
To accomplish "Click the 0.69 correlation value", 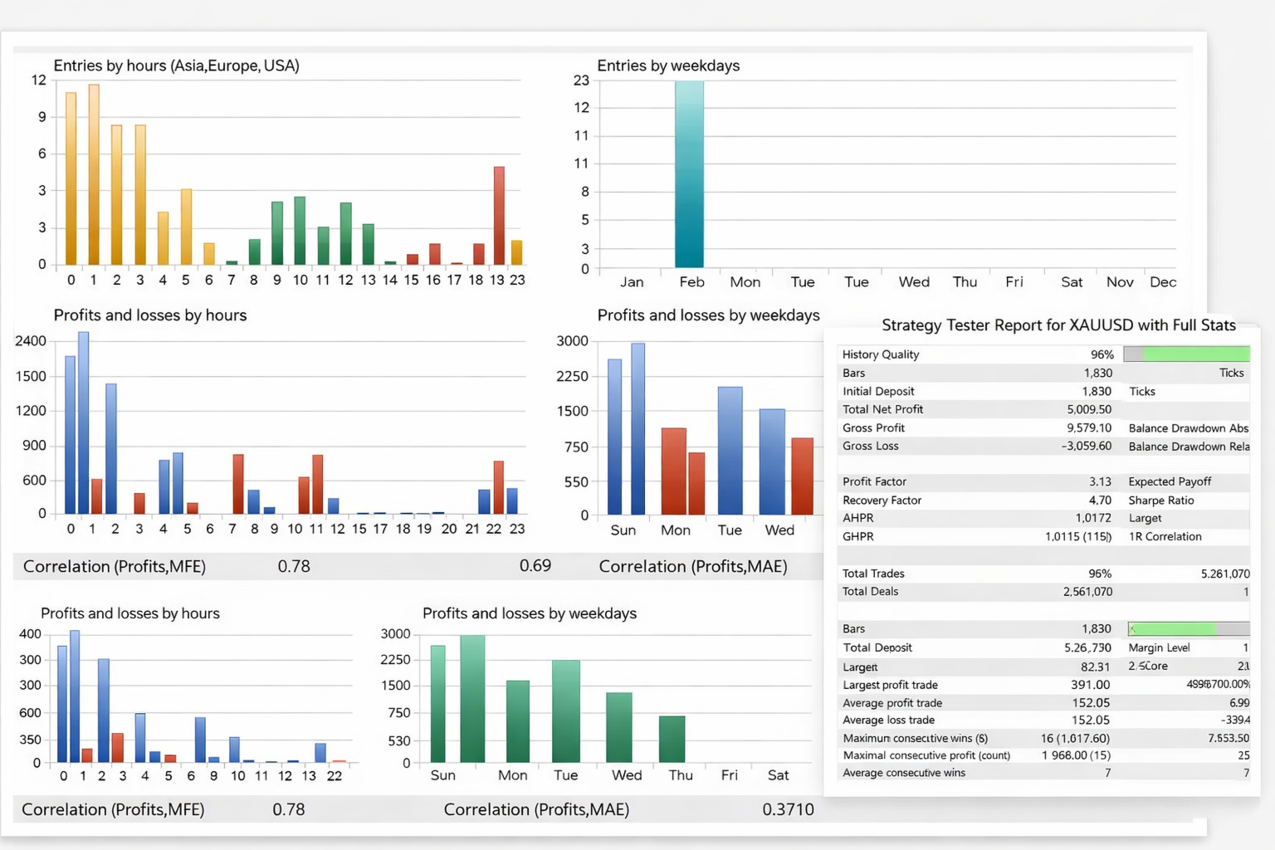I will tap(535, 565).
